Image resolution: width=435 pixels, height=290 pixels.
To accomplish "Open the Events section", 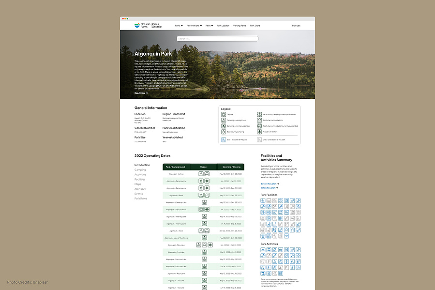I will tap(139, 194).
